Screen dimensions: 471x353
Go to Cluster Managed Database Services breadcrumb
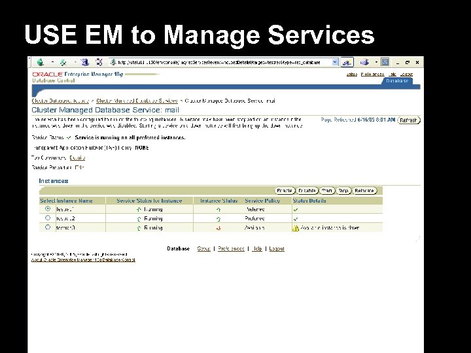pyautogui.click(x=137, y=101)
